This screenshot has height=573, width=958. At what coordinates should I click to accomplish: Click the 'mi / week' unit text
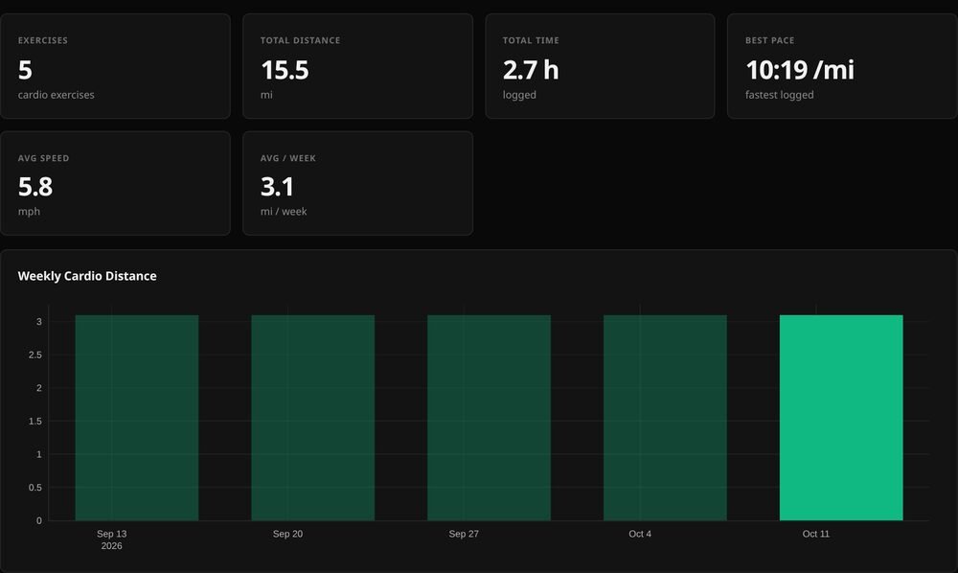tap(284, 212)
